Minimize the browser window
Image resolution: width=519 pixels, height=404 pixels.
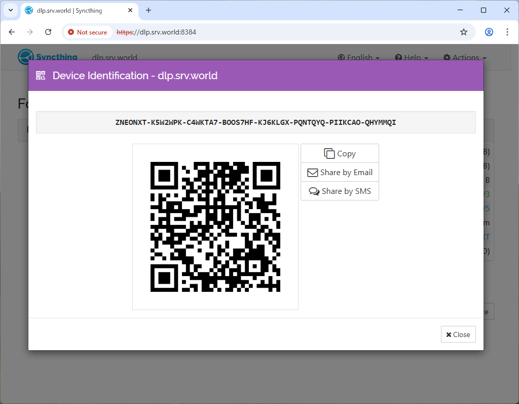[460, 10]
